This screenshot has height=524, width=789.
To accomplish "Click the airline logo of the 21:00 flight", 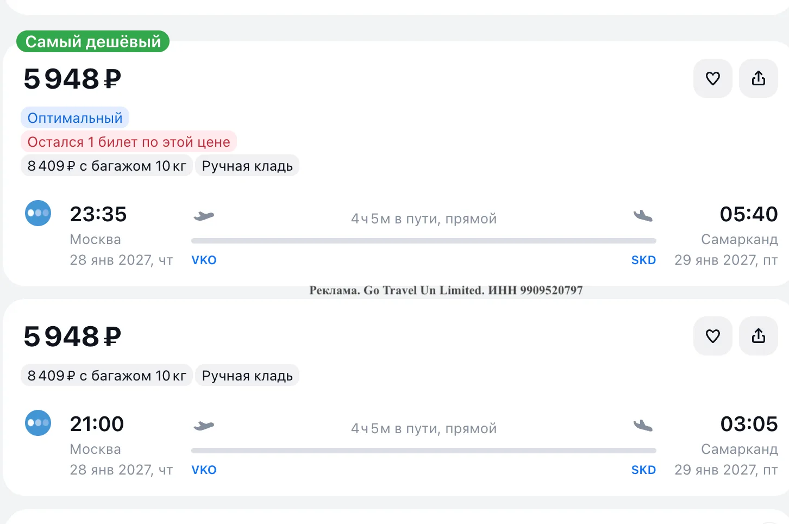I will [38, 423].
